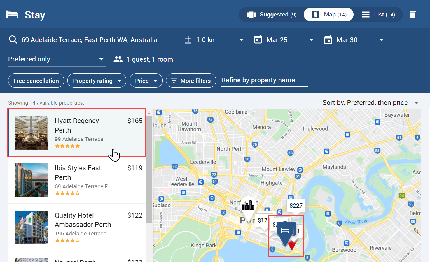Click the distance radius icon
Viewport: 430px width, 262px height.
click(x=188, y=40)
